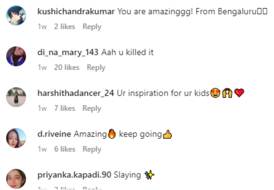This screenshot has width=274, height=190.
Task: Click the 1w timestamp under kushichandrakumar's comment
Action: (43, 27)
